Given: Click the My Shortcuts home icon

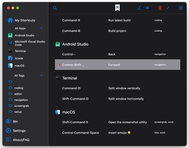Looking at the screenshot, I should pos(10,20).
